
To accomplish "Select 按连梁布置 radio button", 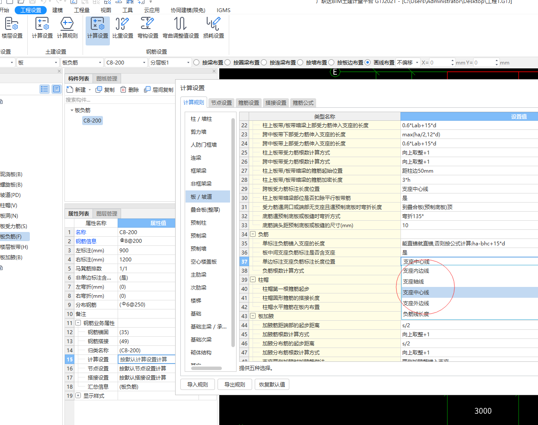I will (264, 62).
